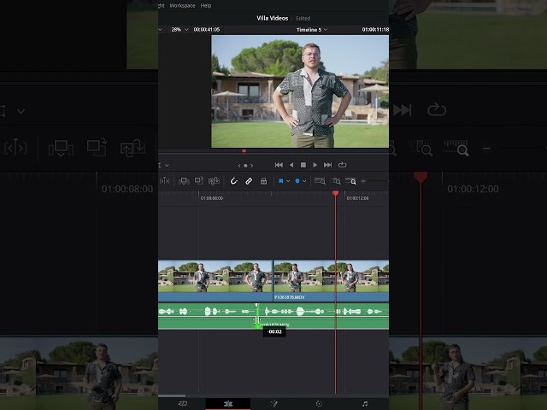Add a blue marker to the timeline

297,181
